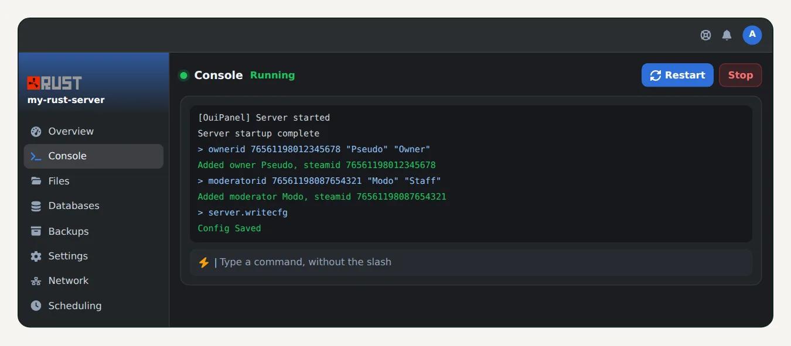Click the Rust game logo
This screenshot has height=346, width=791.
pos(54,83)
